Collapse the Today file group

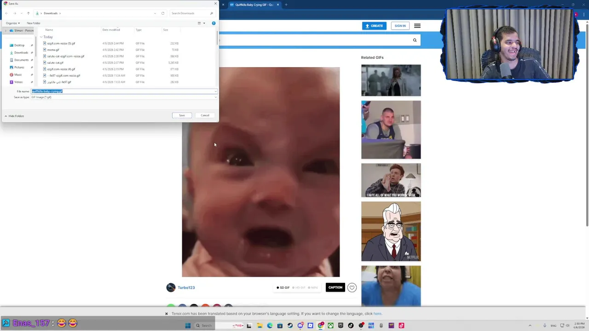[x=41, y=37]
